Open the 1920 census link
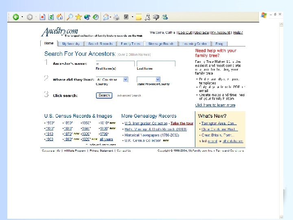Viewport: 293px width, 220px height. pos(50,128)
